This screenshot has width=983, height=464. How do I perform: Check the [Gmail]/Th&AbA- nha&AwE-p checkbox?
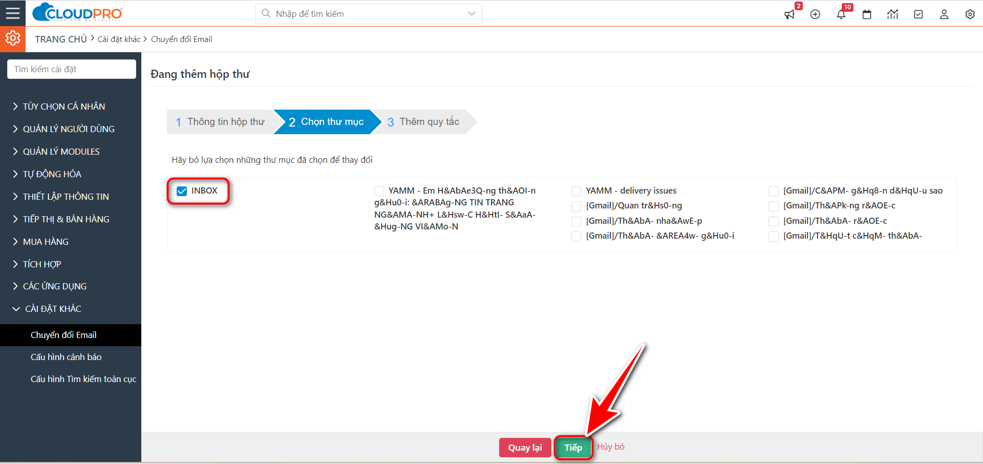coord(576,221)
